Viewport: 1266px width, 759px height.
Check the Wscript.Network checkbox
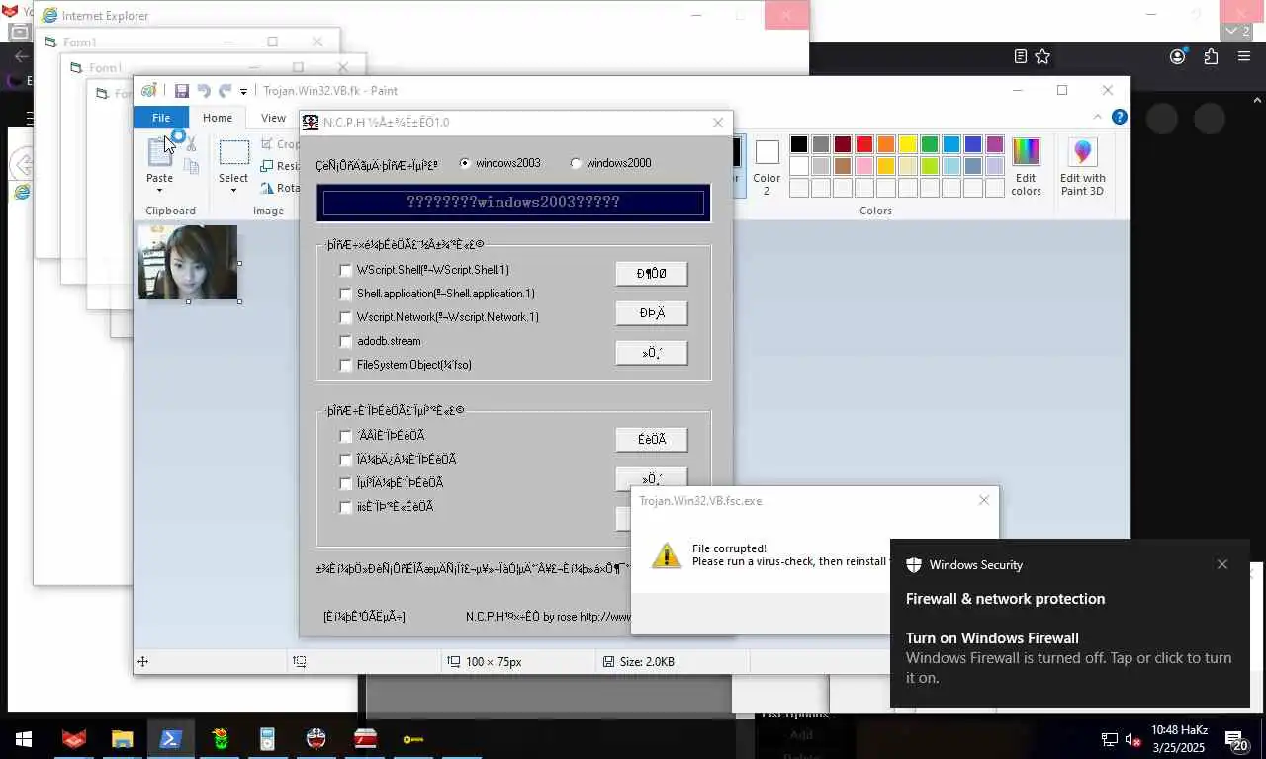coord(345,317)
